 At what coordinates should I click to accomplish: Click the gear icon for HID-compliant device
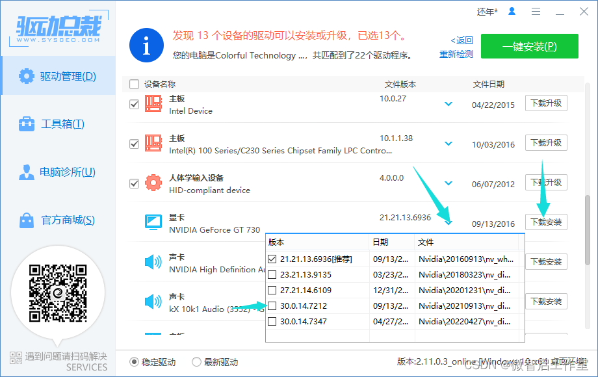[153, 183]
